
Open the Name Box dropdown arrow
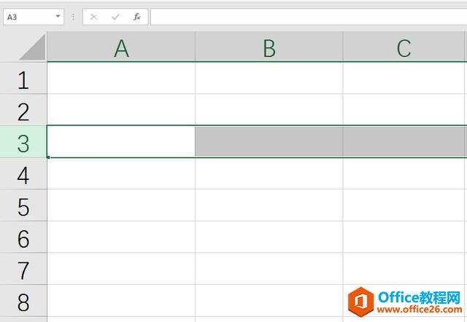click(x=58, y=16)
